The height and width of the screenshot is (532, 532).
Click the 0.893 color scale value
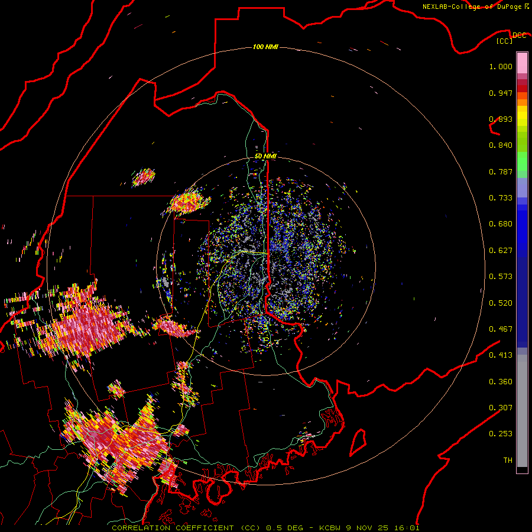point(501,119)
